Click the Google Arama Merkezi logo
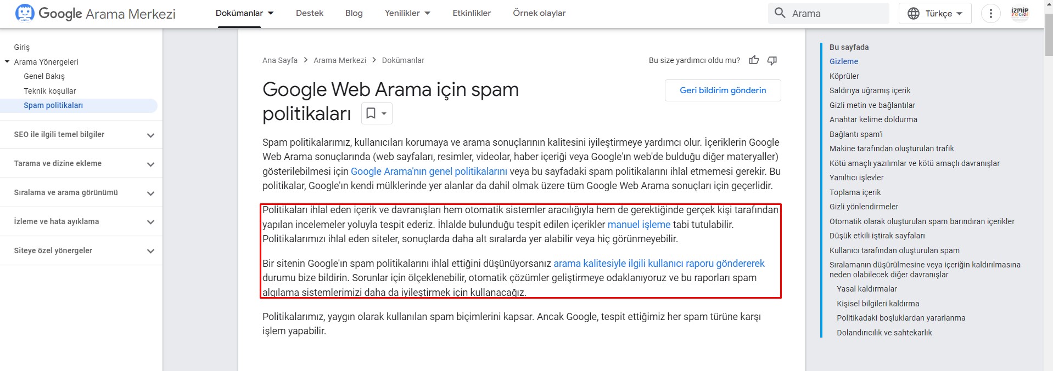The width and height of the screenshot is (1053, 371). pyautogui.click(x=95, y=13)
